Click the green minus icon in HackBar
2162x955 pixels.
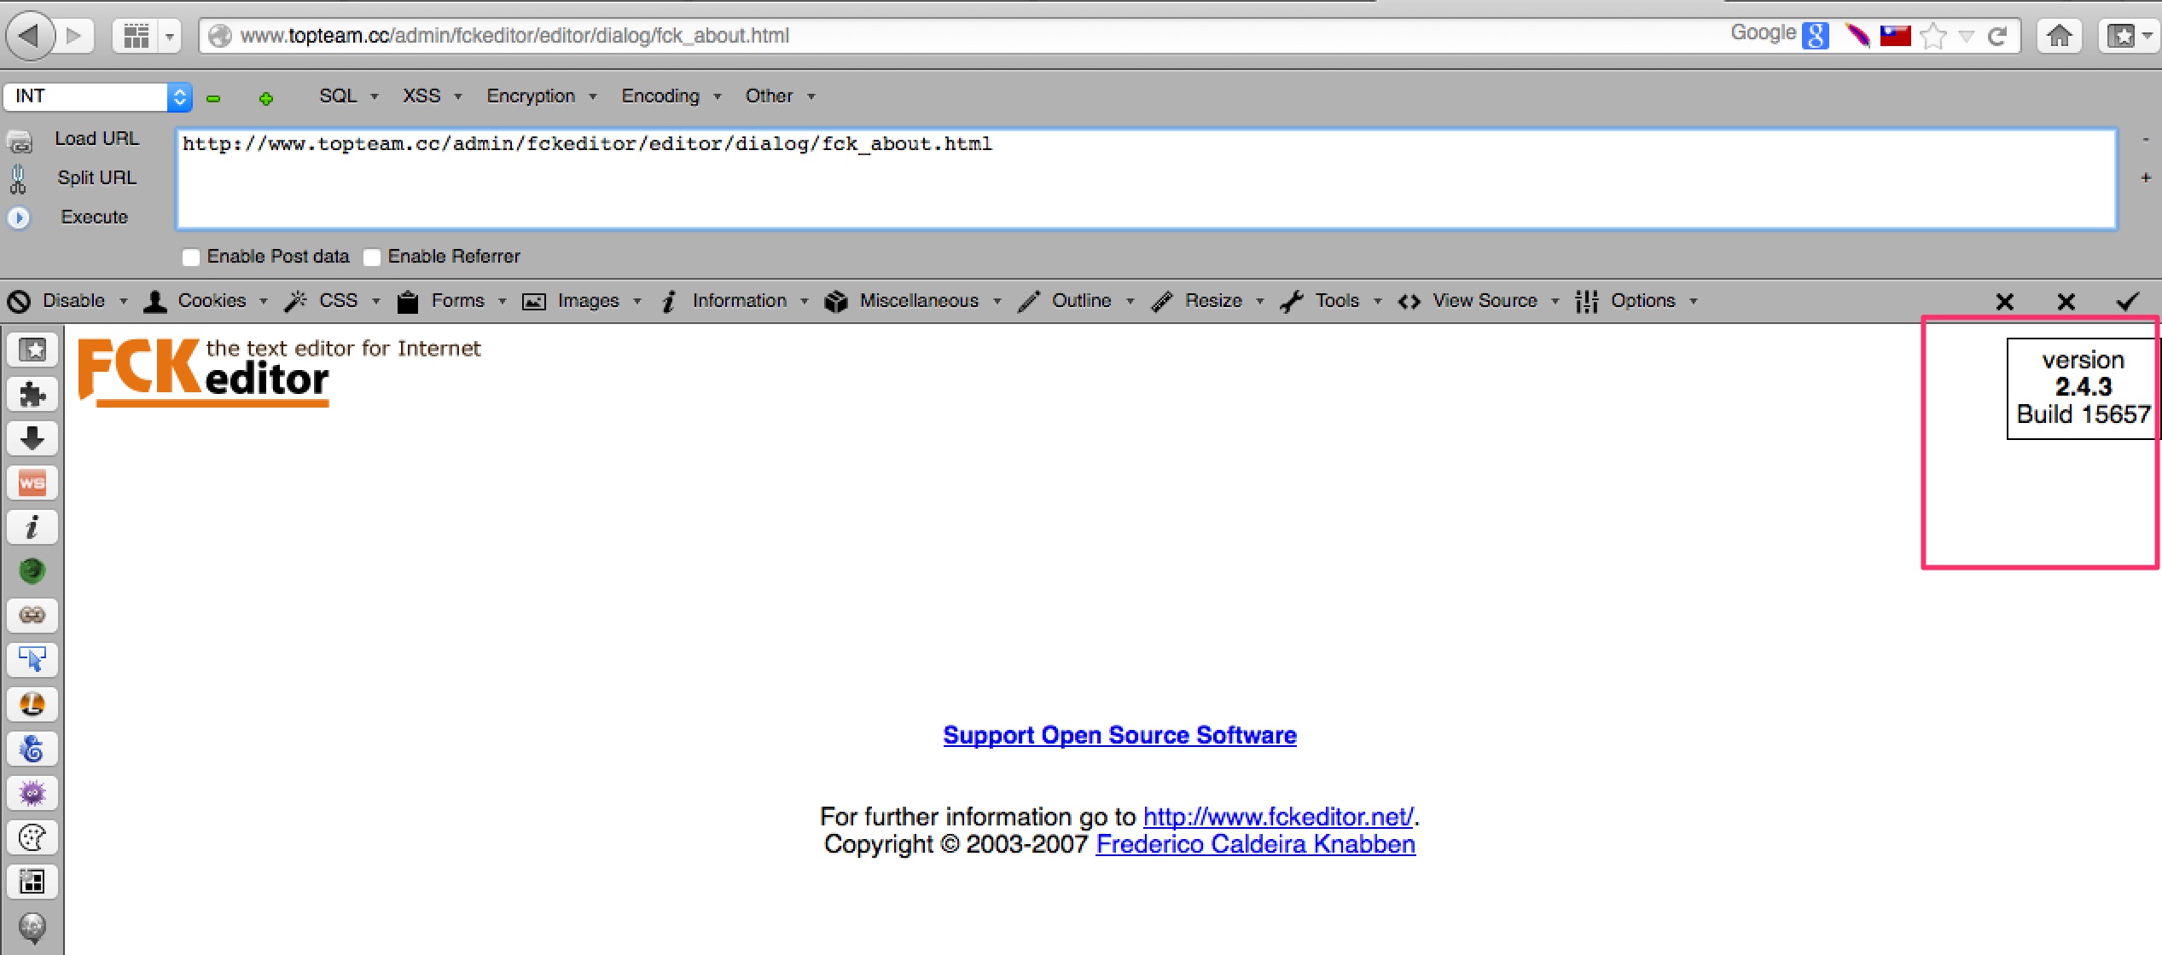coord(213,99)
